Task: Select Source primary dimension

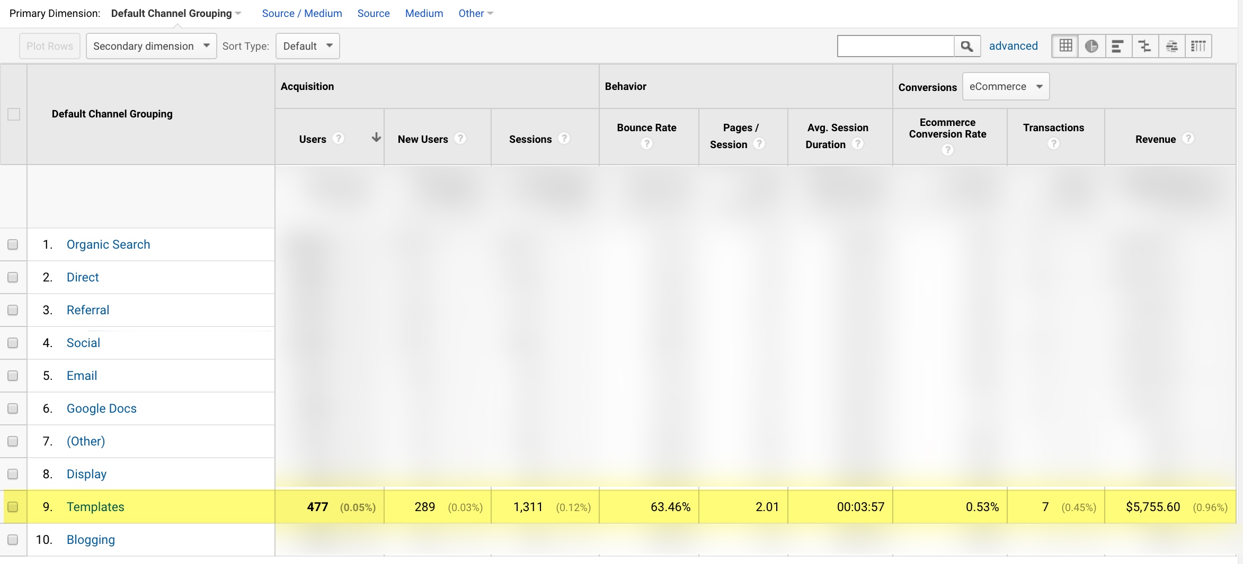Action: point(374,13)
